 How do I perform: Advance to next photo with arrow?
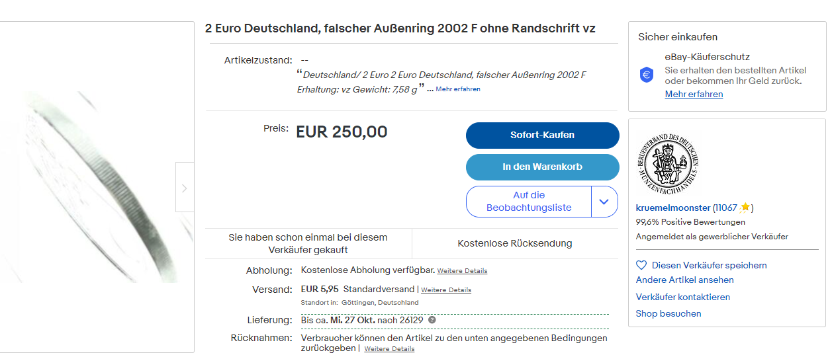[185, 188]
